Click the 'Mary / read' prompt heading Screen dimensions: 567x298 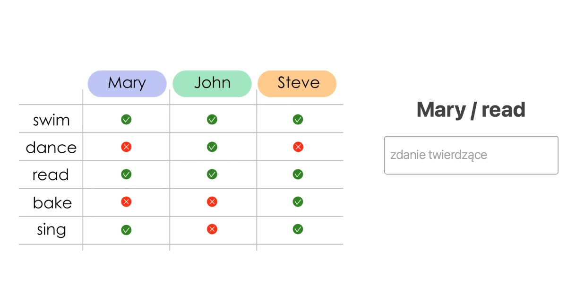[471, 110]
